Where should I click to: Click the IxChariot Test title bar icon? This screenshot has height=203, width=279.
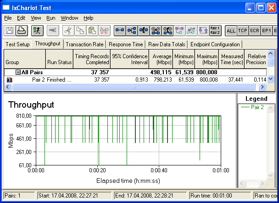point(6,8)
